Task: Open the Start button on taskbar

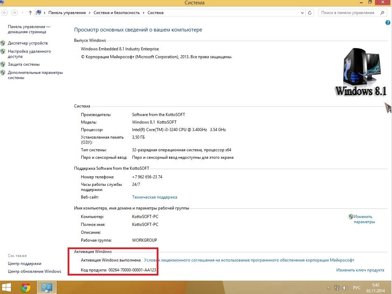Action: [6, 287]
